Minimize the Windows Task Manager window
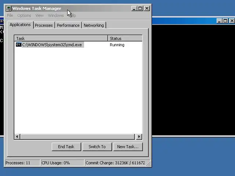 point(134,8)
